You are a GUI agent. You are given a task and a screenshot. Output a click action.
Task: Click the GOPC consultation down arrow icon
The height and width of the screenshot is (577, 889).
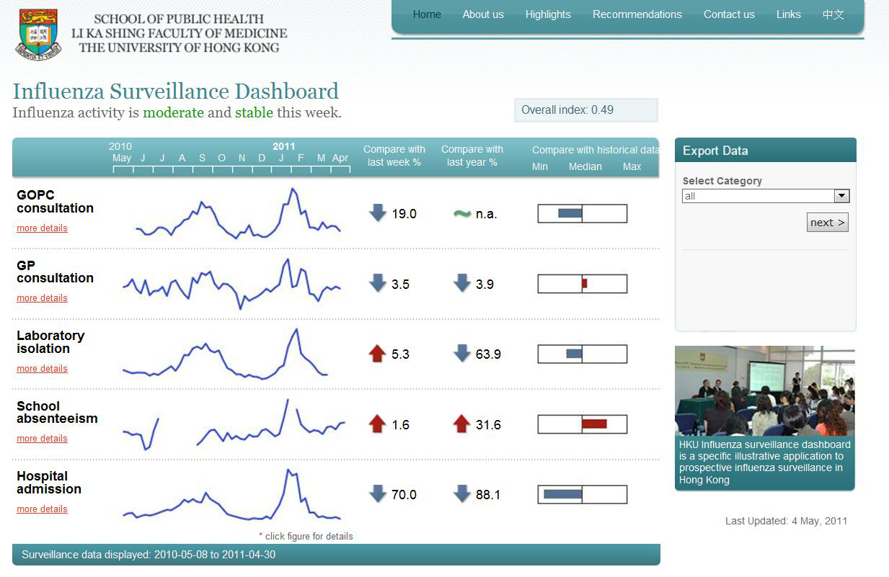pyautogui.click(x=378, y=213)
